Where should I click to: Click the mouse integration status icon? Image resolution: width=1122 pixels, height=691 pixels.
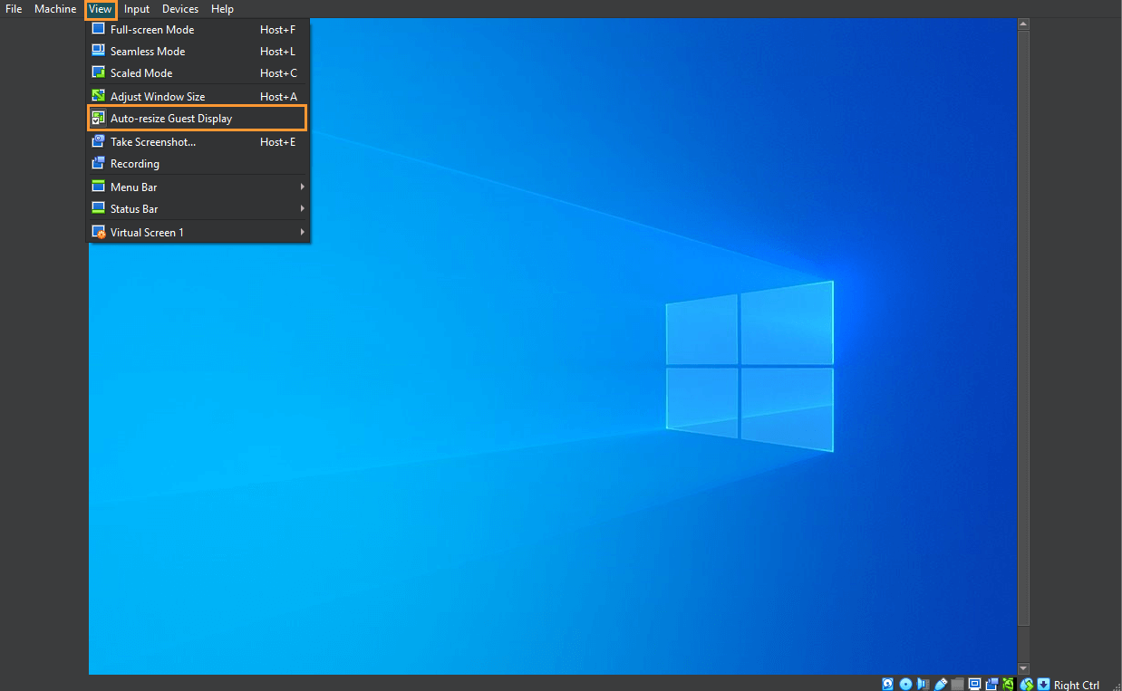tap(1027, 685)
